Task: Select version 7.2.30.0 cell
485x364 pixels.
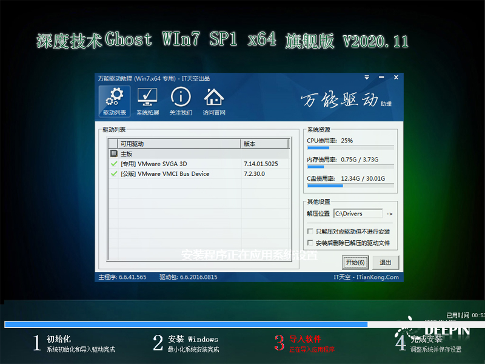Action: [254, 174]
